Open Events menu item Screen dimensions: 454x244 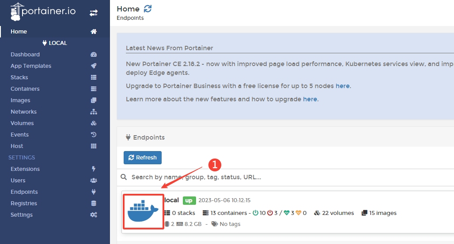[x=20, y=135]
